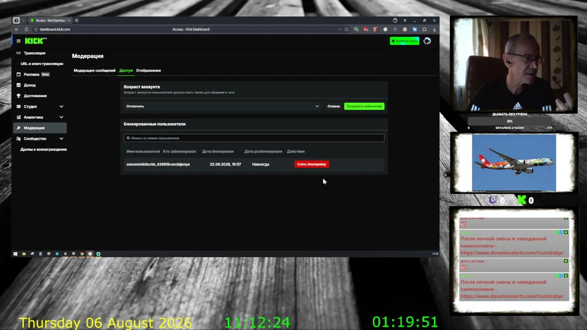This screenshot has width=587, height=330.
Task: Open Google Chrome from the taskbar
Action: (x=82, y=253)
